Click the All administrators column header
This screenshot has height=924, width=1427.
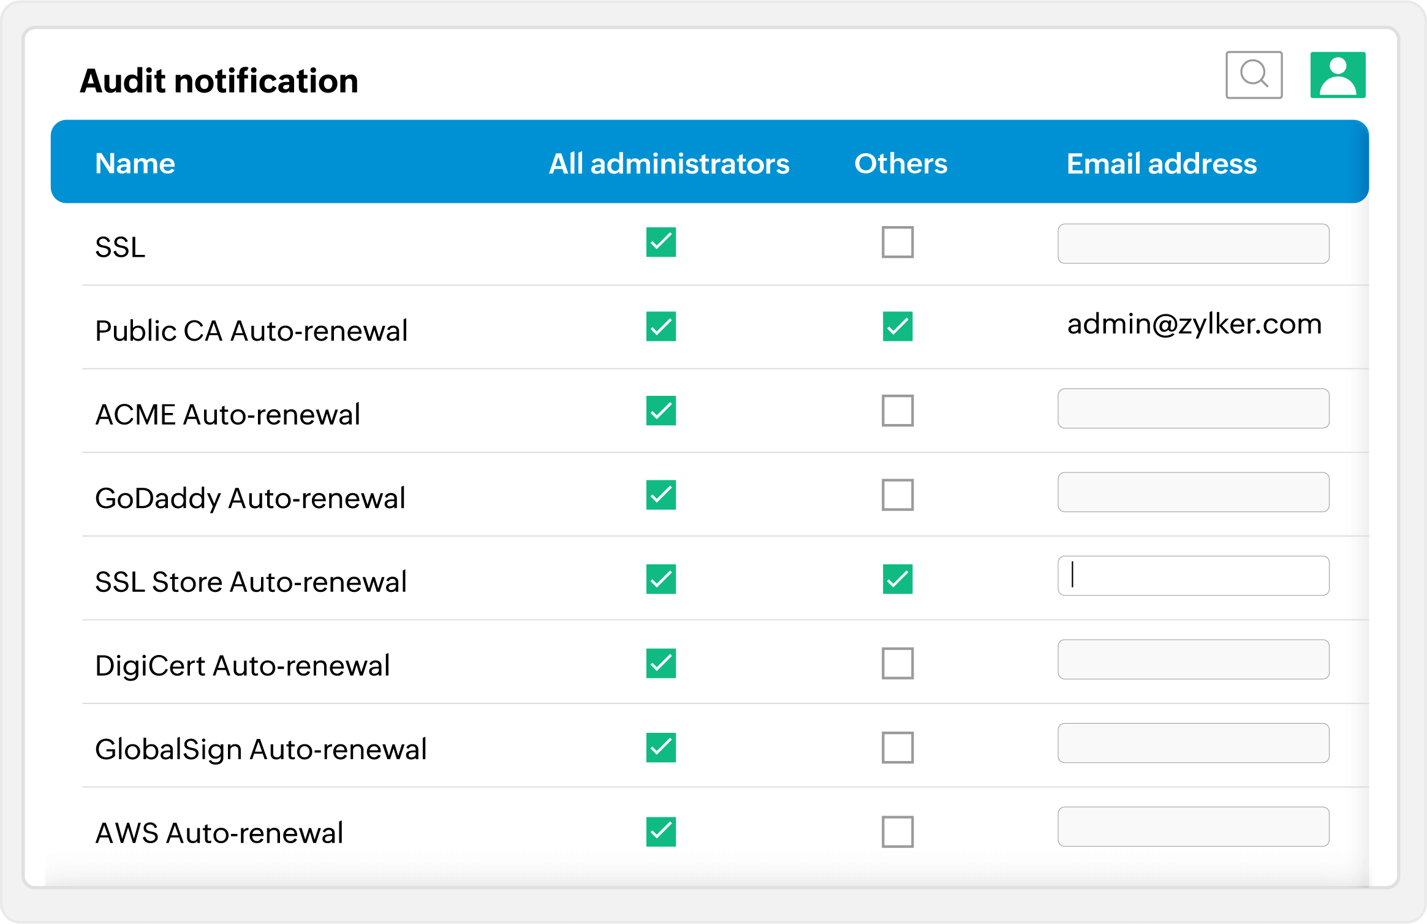(x=668, y=164)
